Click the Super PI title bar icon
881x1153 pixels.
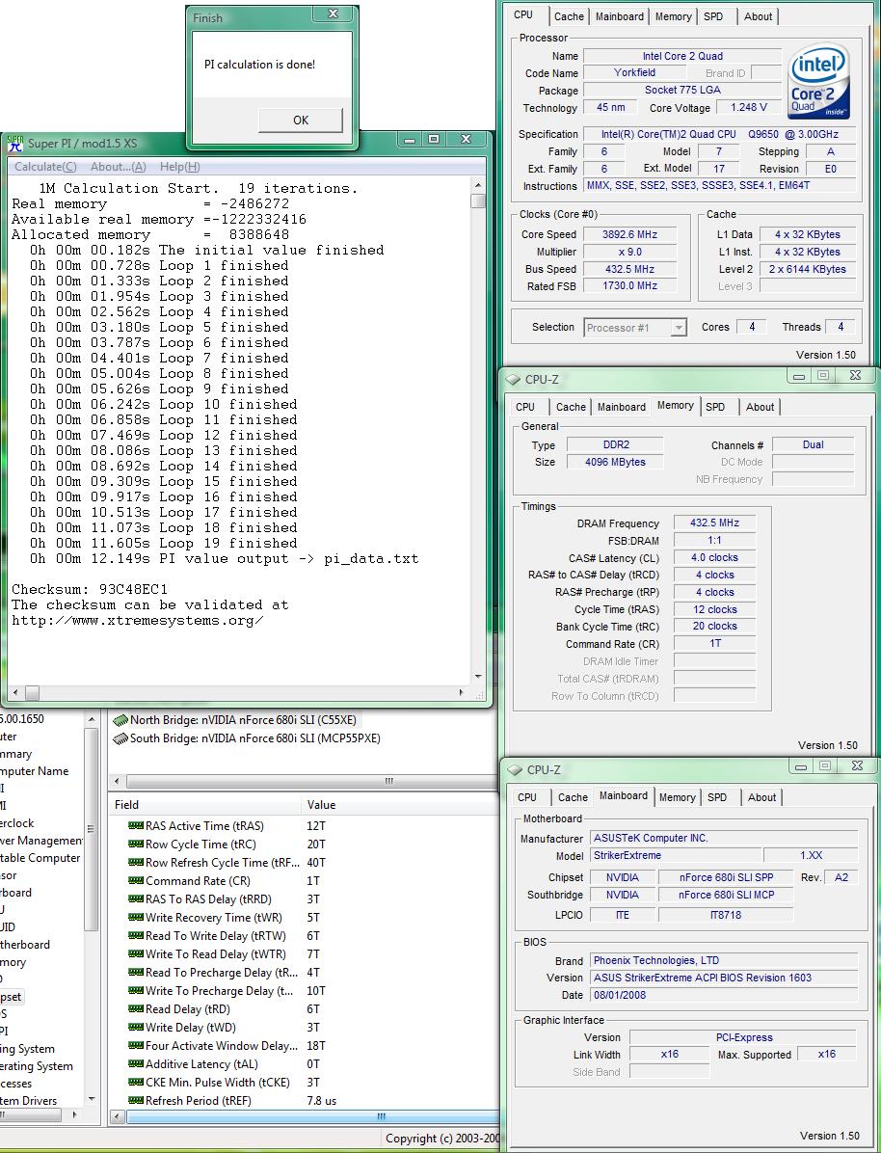[x=15, y=143]
